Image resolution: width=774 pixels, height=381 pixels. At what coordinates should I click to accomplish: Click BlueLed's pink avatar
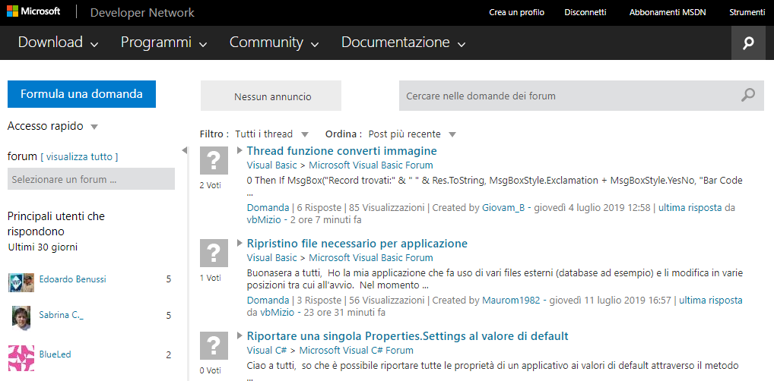[x=21, y=357]
